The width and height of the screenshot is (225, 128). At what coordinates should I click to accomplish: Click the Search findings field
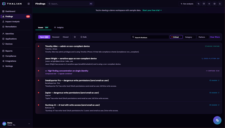[150, 37]
